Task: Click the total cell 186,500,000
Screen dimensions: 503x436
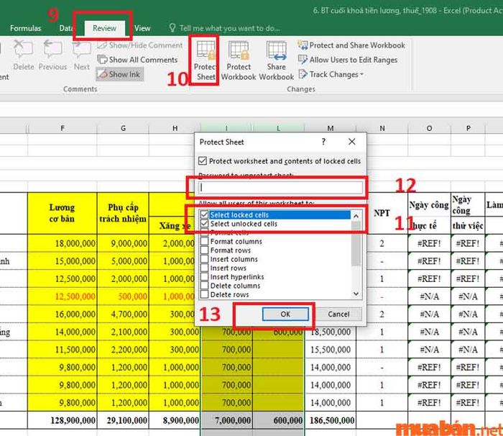Action: click(x=331, y=420)
